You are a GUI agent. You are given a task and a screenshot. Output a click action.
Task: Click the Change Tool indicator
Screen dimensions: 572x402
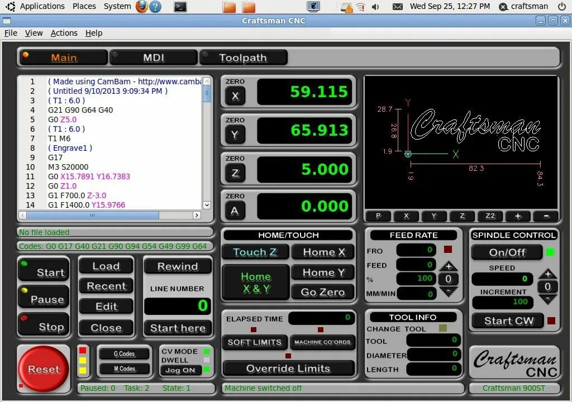pyautogui.click(x=443, y=328)
